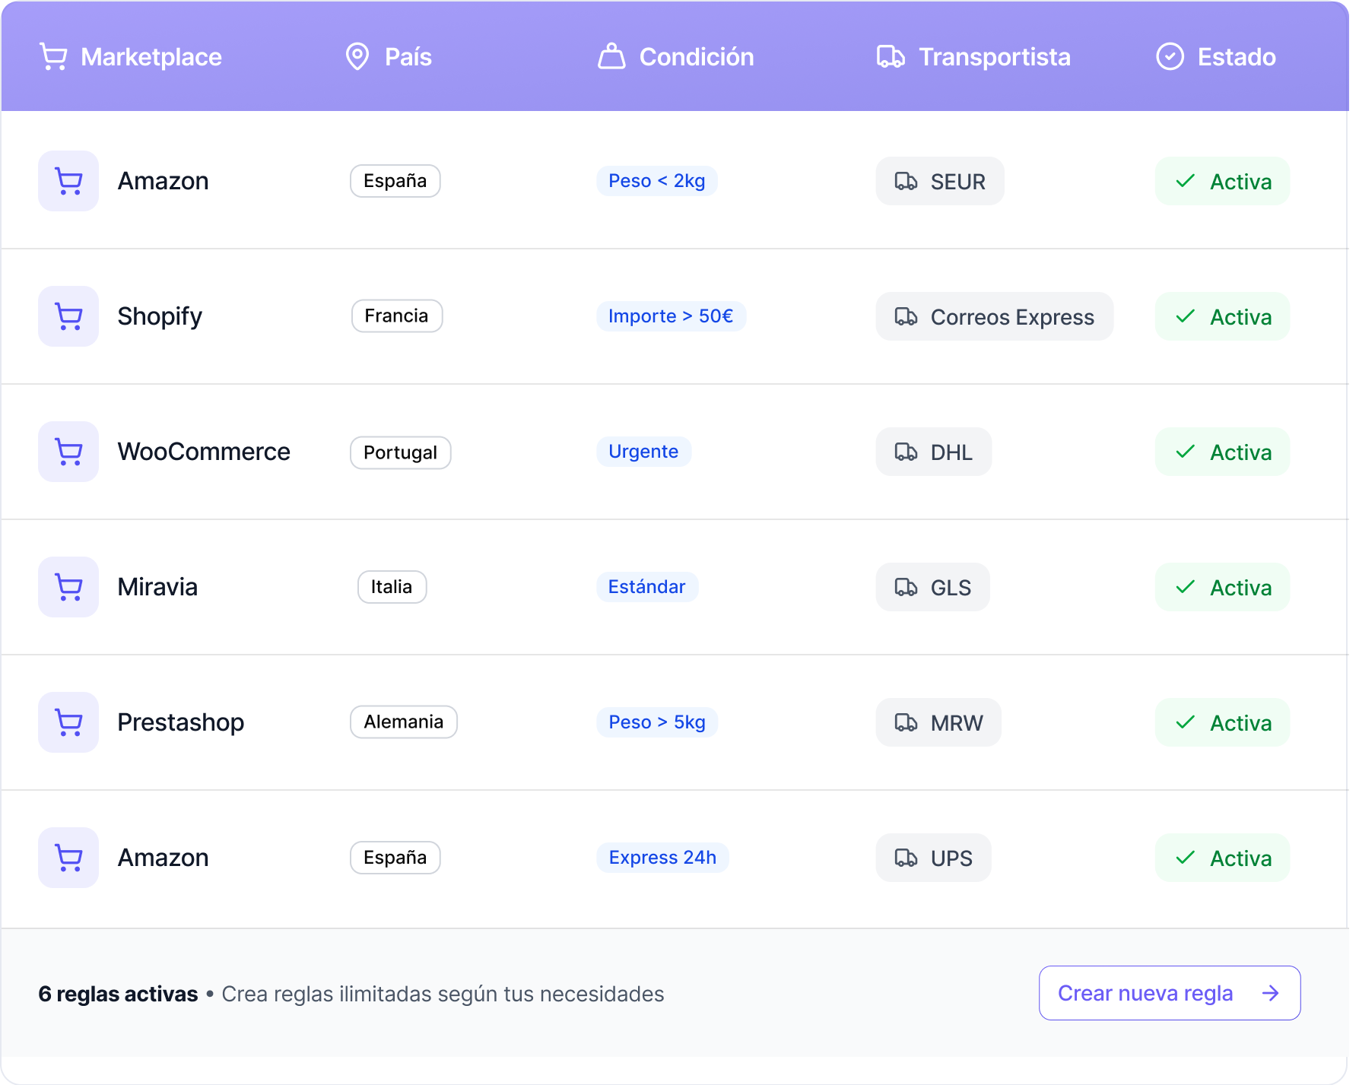Click the bag icon beside Condición
Image resolution: width=1359 pixels, height=1085 pixels.
tap(611, 56)
